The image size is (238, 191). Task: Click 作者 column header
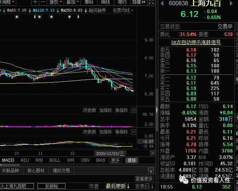click(x=94, y=186)
